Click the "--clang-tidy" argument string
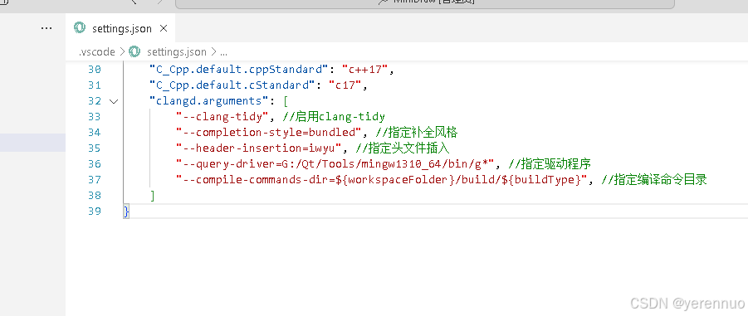Screen dimensions: 748x316 click(222, 117)
